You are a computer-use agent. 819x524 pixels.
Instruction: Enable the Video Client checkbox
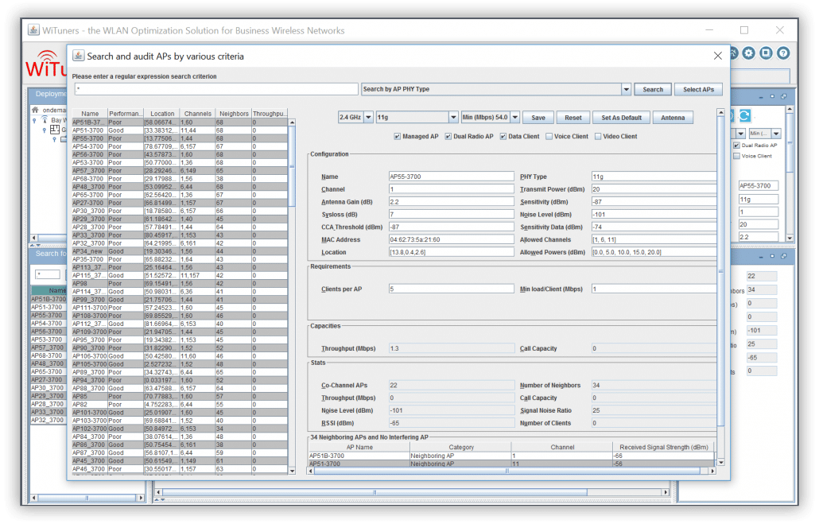[x=598, y=136]
